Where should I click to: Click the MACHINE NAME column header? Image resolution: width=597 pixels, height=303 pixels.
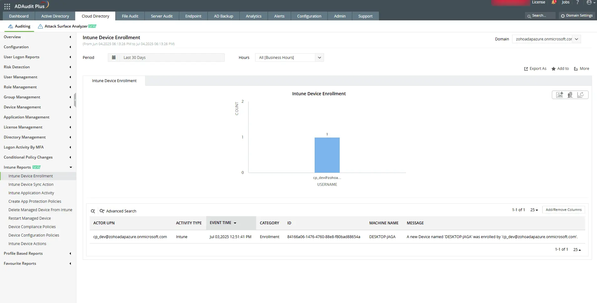[384, 223]
